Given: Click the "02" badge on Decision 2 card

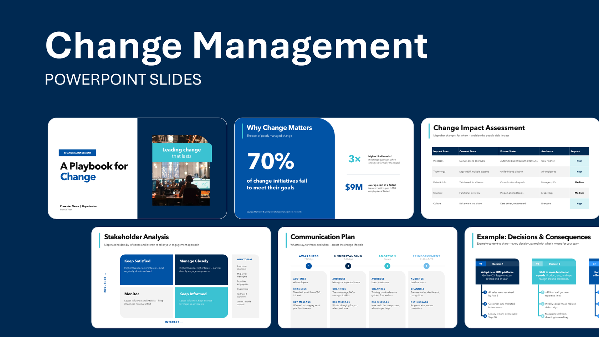Looking at the screenshot, I should click(538, 264).
